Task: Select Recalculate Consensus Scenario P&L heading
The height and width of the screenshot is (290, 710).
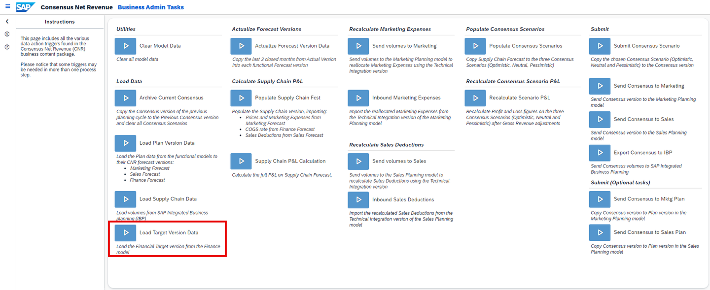Action: [513, 81]
